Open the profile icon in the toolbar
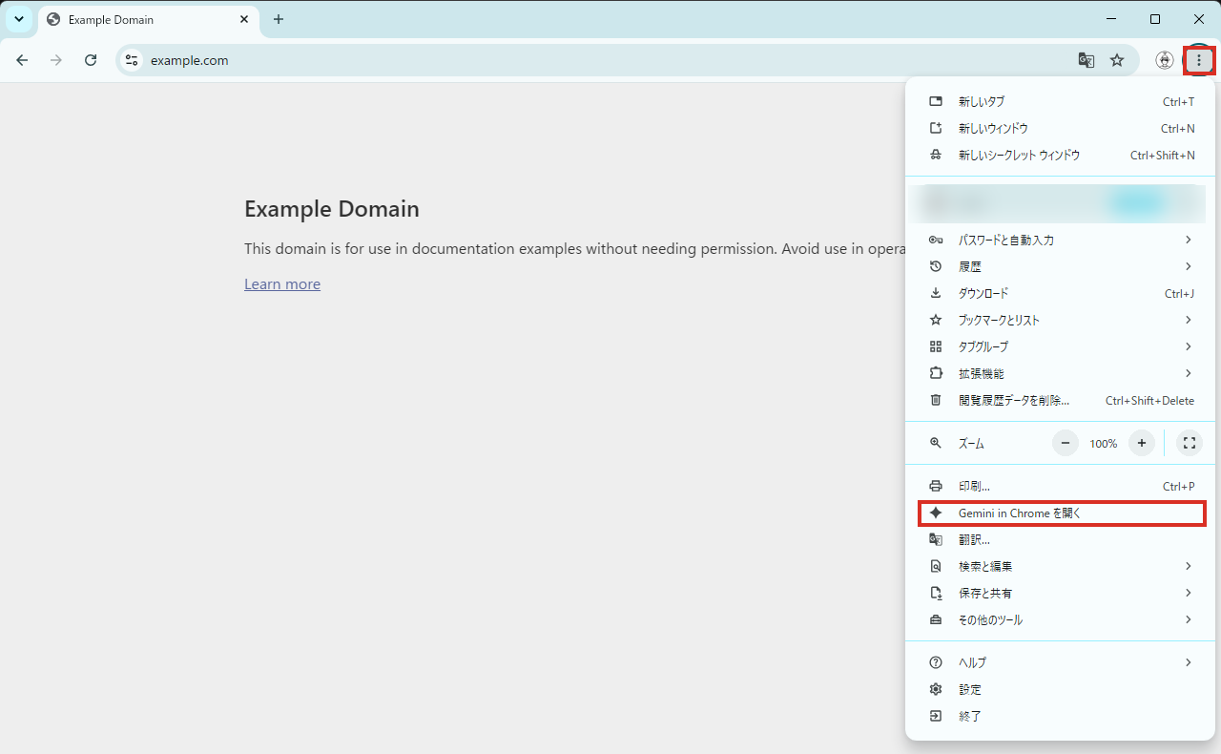 point(1164,60)
